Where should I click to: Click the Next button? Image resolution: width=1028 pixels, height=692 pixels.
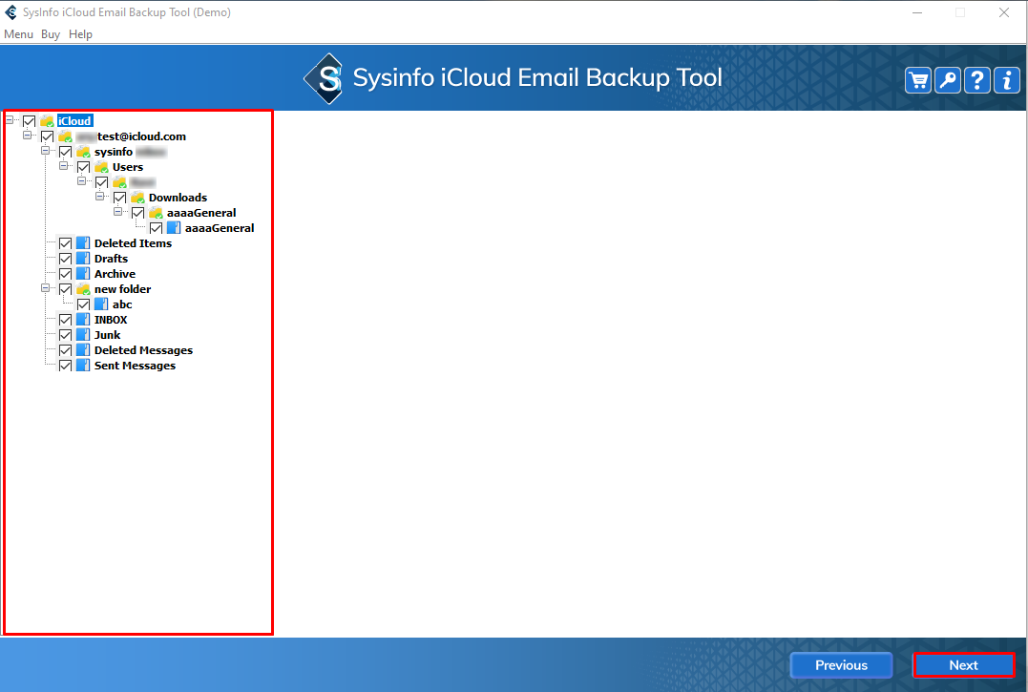pos(963,665)
